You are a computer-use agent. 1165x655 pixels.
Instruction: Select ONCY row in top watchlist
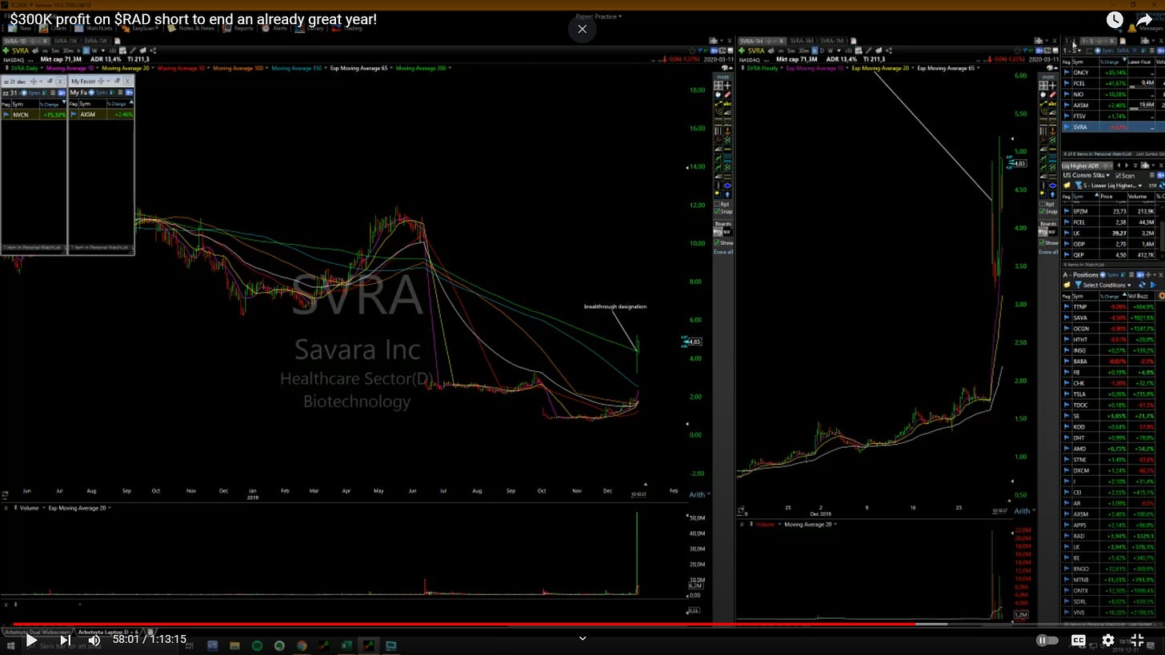[1113, 72]
